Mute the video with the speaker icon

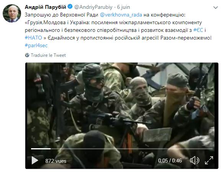pyautogui.click(x=195, y=160)
